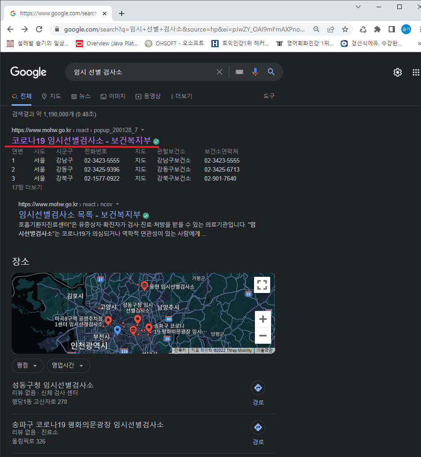The image size is (421, 457).
Task: Get directions to 송파구 평화의문광장 검사소
Action: coord(258,433)
